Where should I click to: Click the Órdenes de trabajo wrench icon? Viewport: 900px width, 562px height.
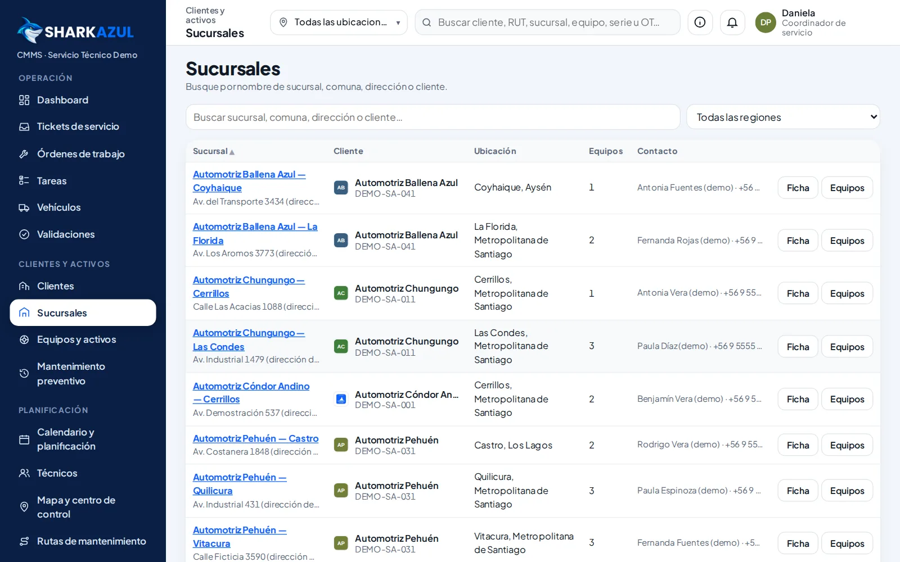coord(24,154)
